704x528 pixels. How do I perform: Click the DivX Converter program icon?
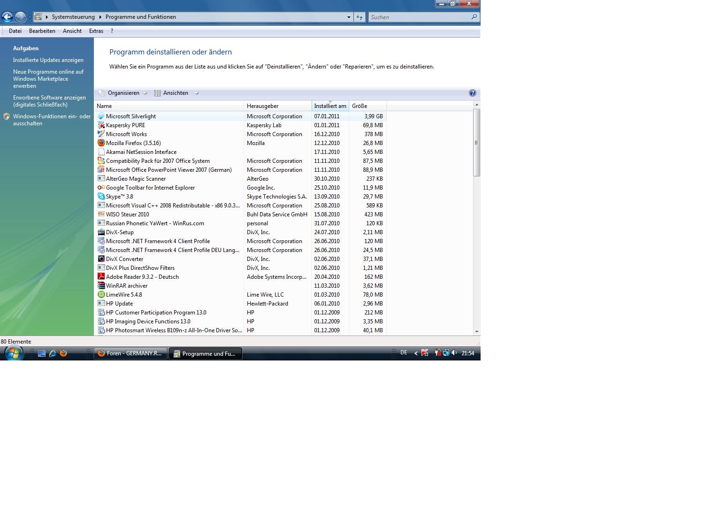point(101,259)
